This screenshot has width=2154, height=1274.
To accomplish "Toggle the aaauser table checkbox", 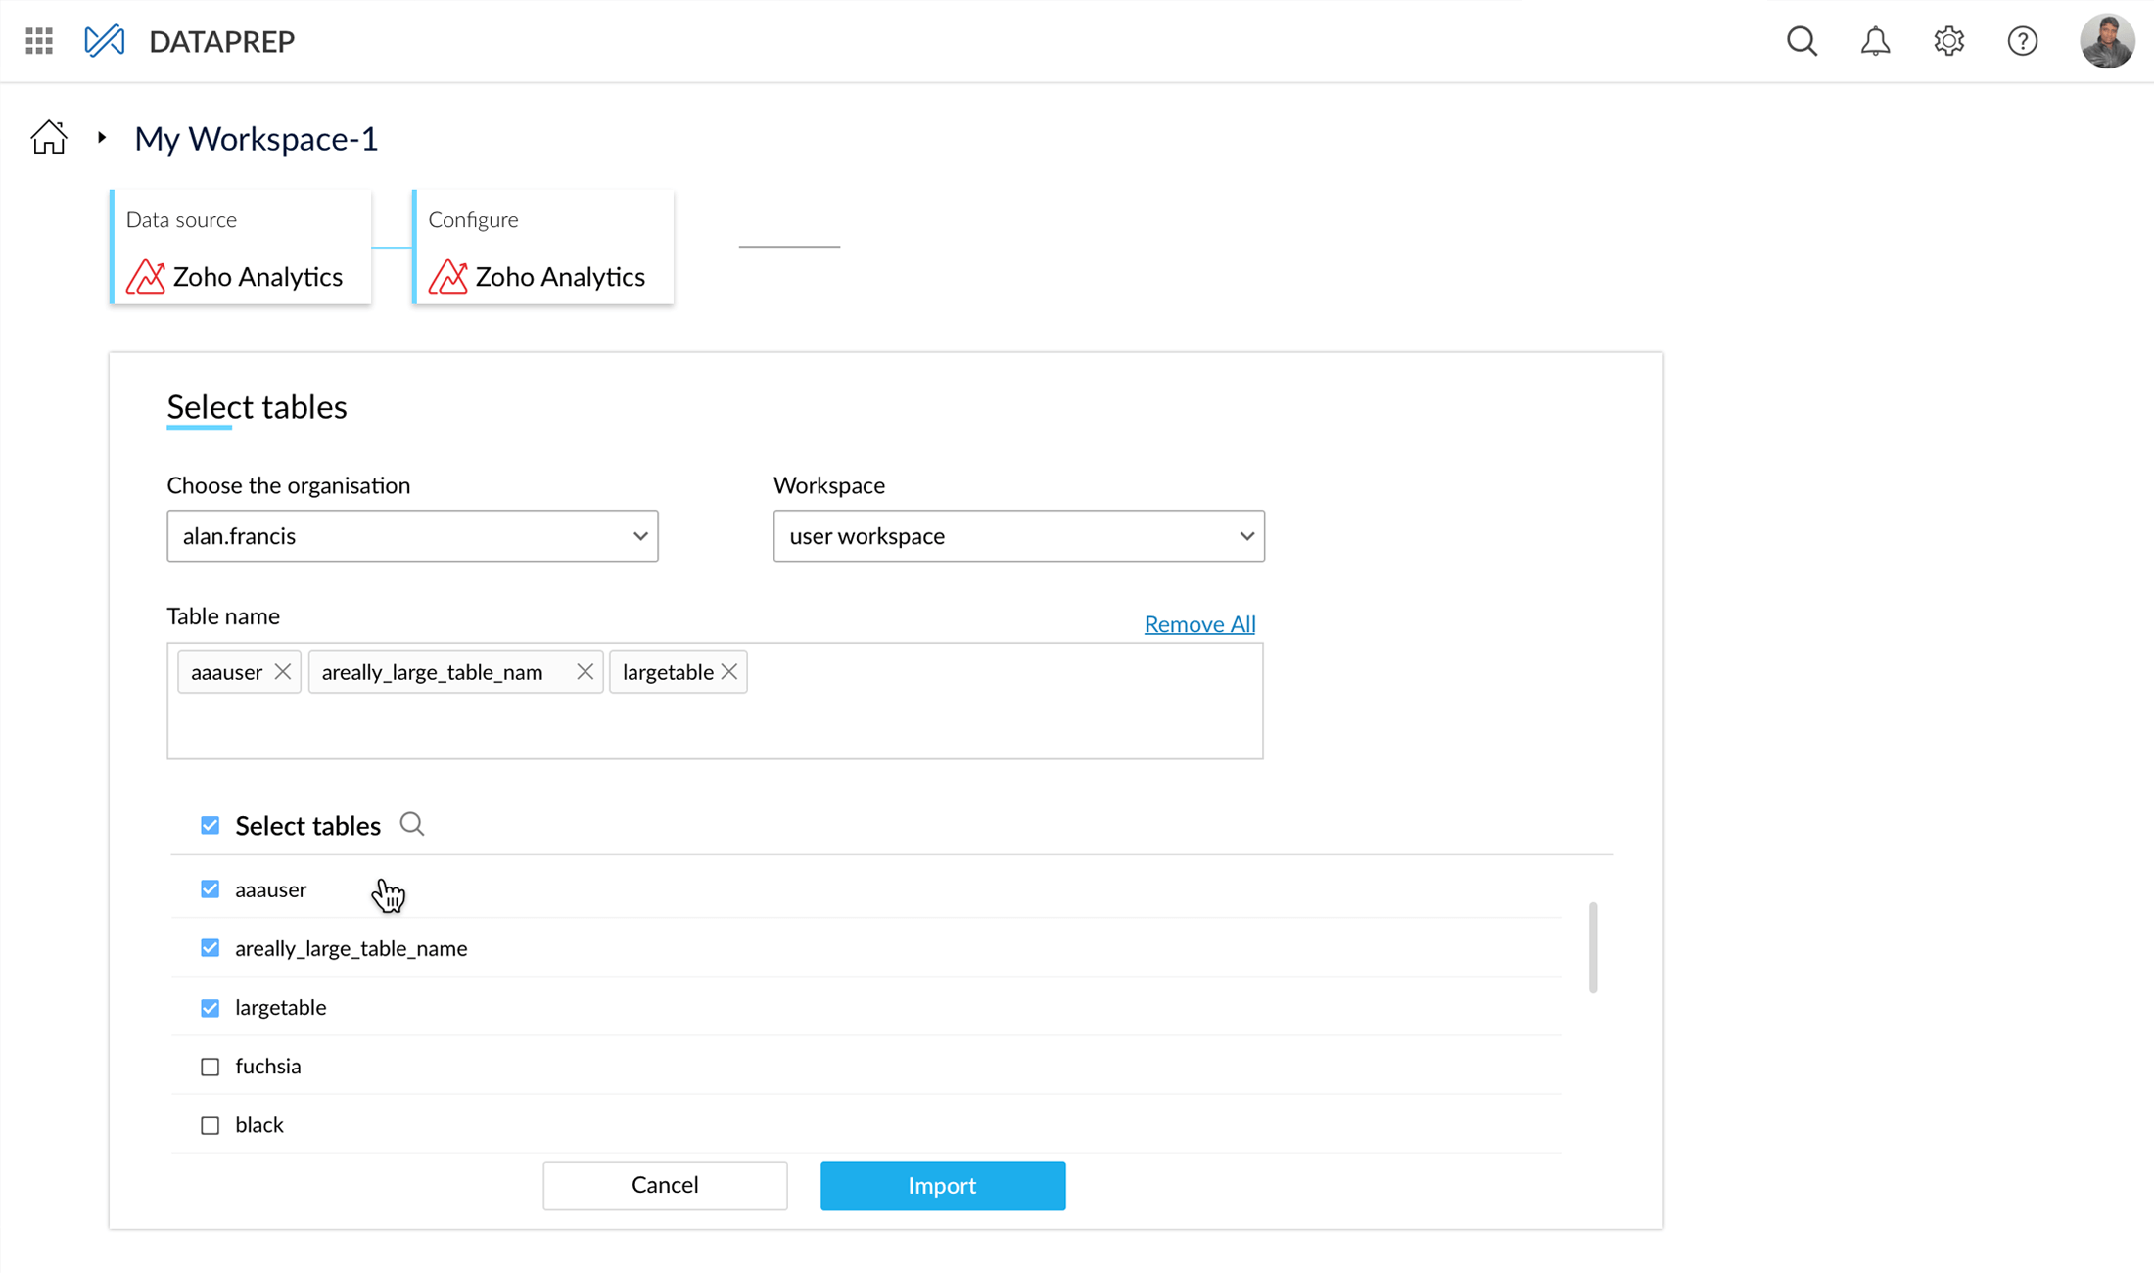I will pyautogui.click(x=211, y=888).
